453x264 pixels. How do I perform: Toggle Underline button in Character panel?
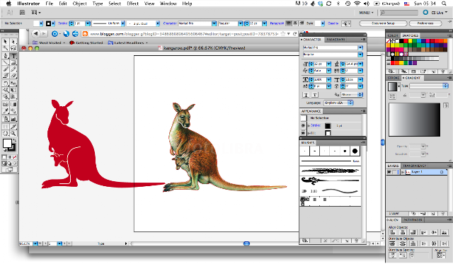click(x=306, y=95)
